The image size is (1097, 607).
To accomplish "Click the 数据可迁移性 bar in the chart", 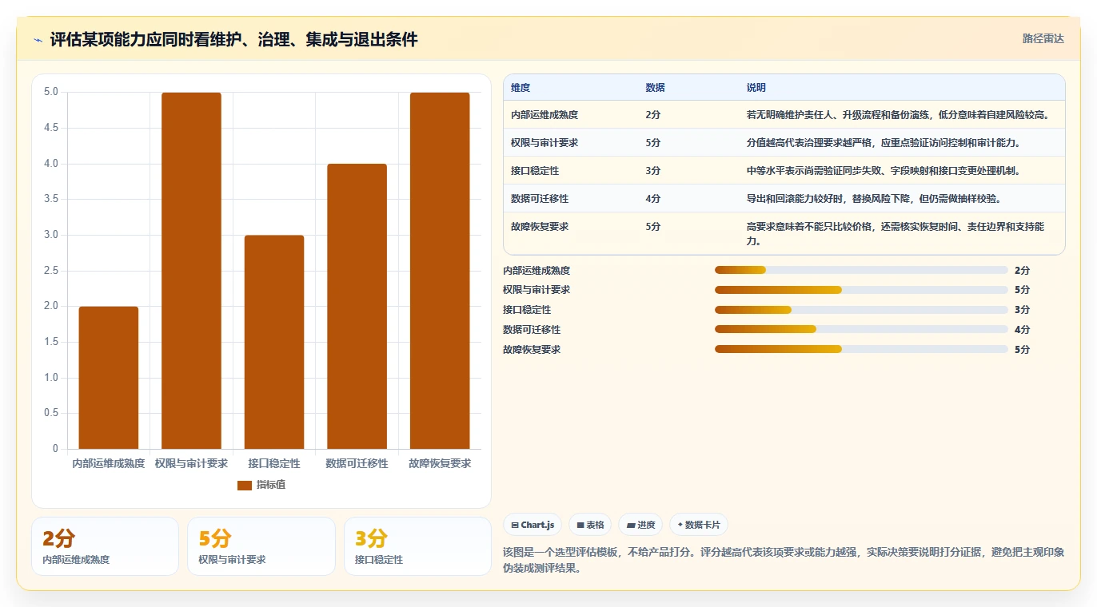I will point(357,307).
